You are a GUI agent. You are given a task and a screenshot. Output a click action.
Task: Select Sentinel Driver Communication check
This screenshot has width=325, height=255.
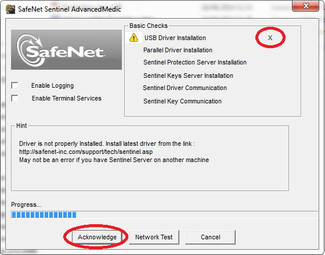(185, 88)
